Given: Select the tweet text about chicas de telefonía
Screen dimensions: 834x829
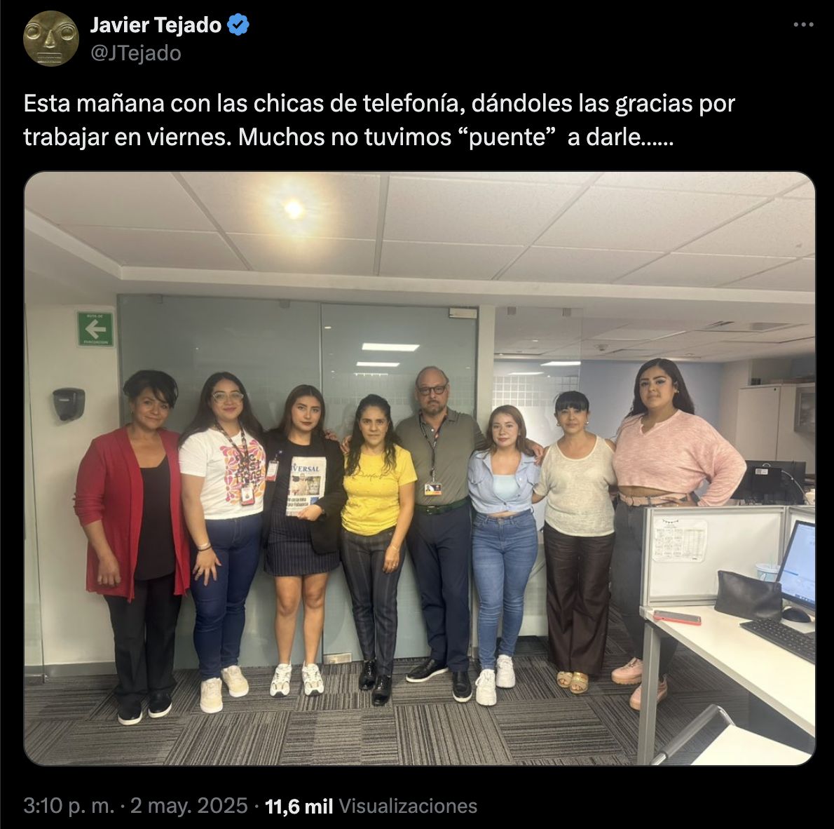Looking at the screenshot, I should point(378,121).
